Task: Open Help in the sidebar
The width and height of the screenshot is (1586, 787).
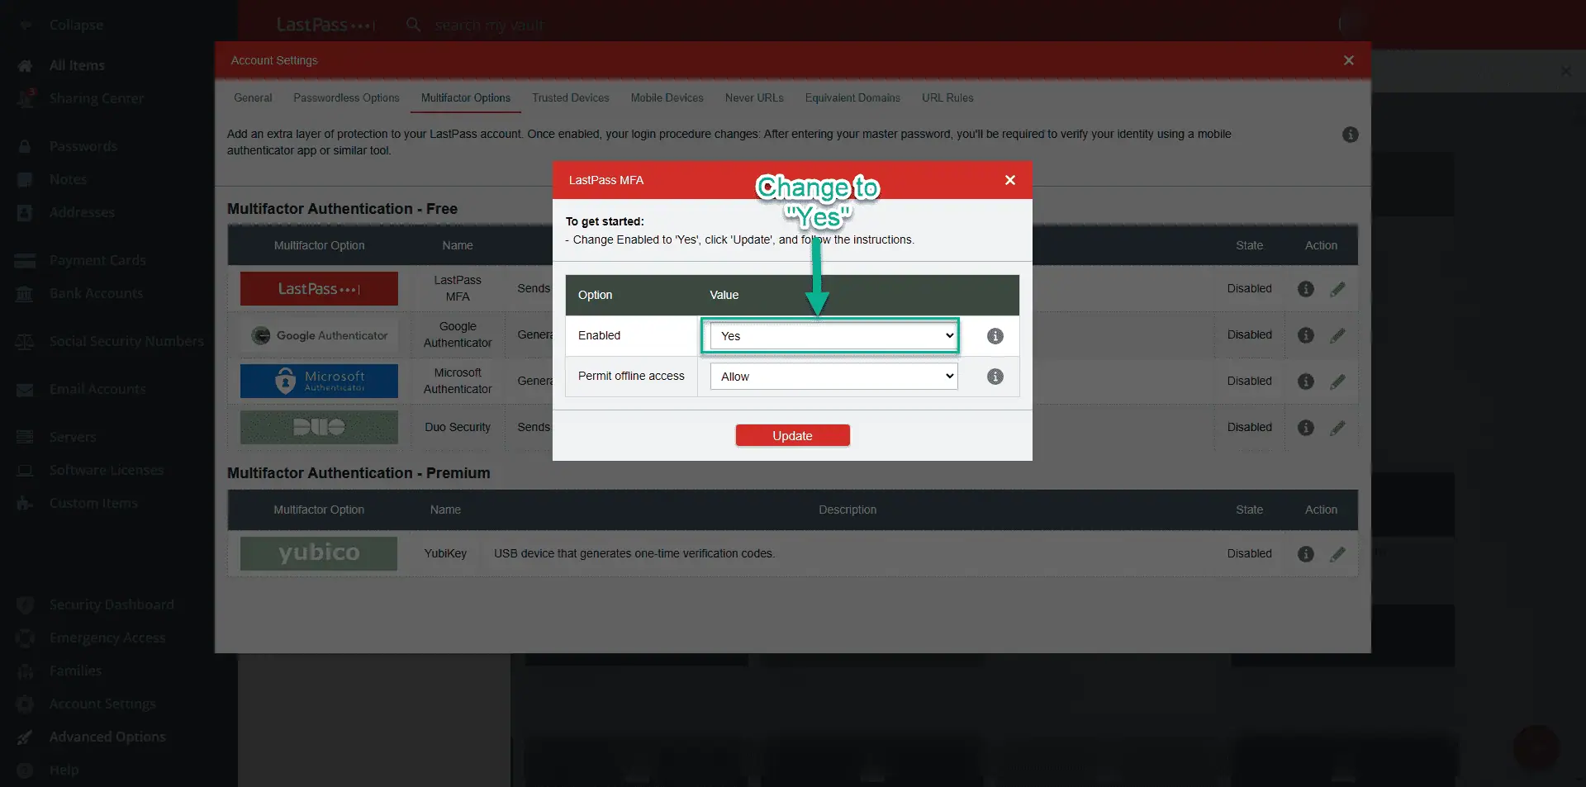Action: click(x=64, y=770)
